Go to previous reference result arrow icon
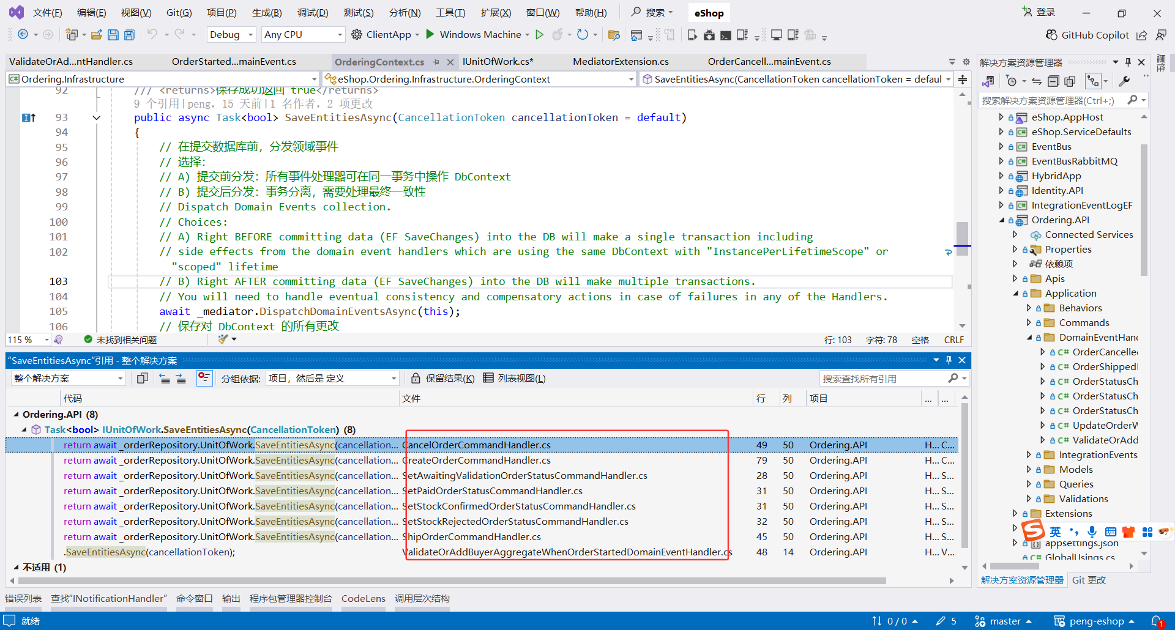 click(165, 378)
